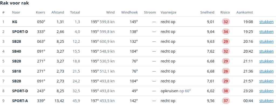This screenshot has width=276, height=105.
Task: Open stukken link arriving at 21:57
Action: coord(266,81)
